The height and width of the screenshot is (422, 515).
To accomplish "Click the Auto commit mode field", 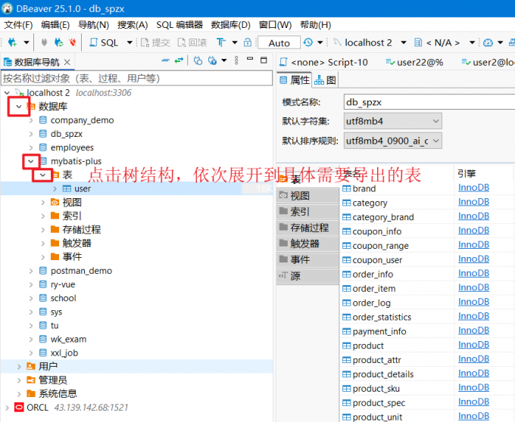I will tap(279, 43).
